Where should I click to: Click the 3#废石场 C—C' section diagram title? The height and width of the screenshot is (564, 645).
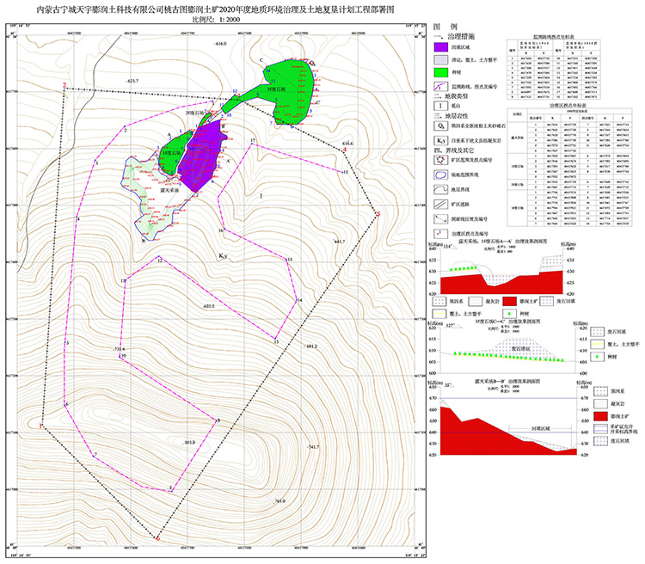click(507, 322)
